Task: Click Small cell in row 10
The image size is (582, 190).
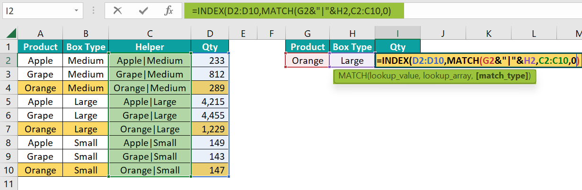Action: point(86,170)
